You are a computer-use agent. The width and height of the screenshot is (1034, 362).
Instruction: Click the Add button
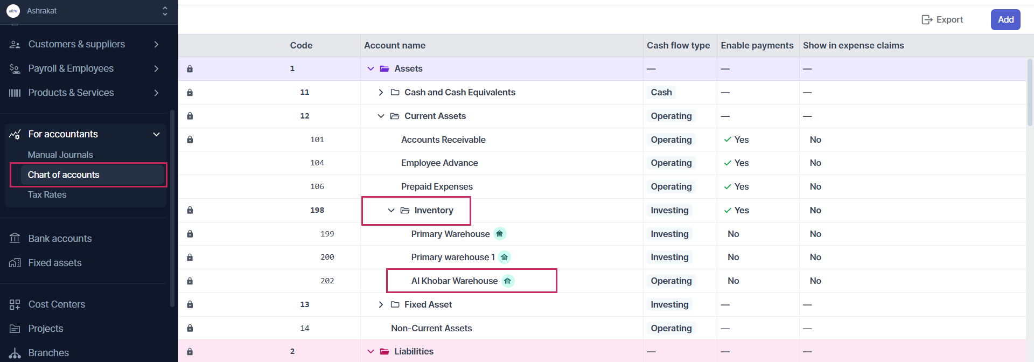[1005, 20]
